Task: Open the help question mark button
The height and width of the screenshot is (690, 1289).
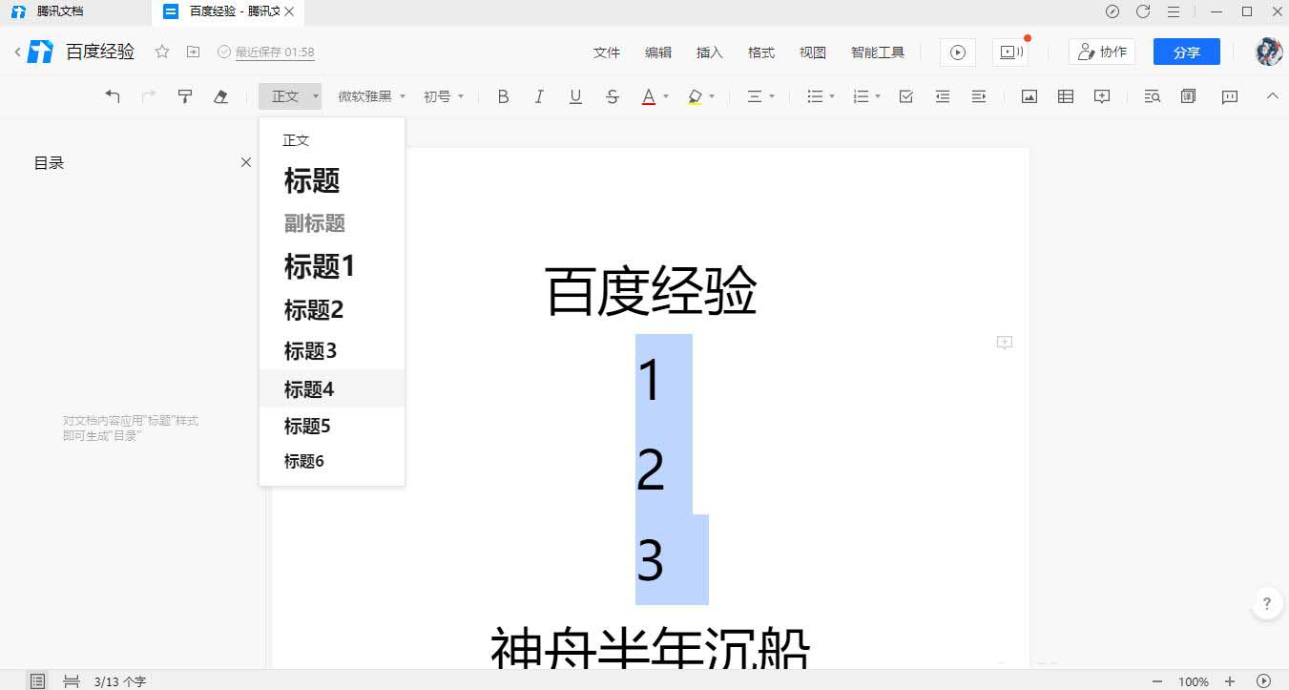Action: point(1266,603)
